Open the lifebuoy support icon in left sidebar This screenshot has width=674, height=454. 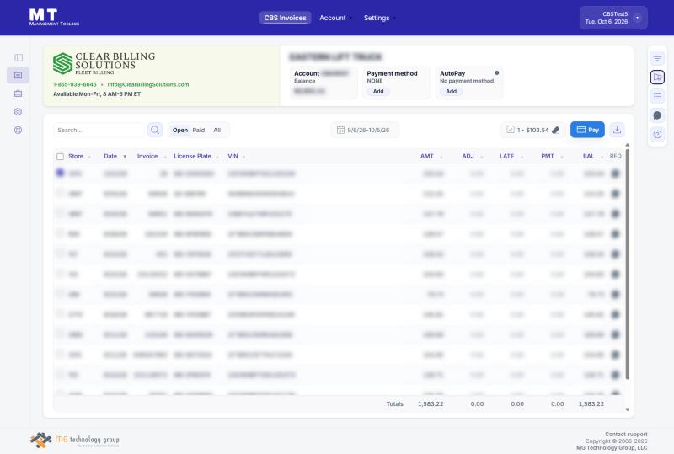click(x=18, y=131)
